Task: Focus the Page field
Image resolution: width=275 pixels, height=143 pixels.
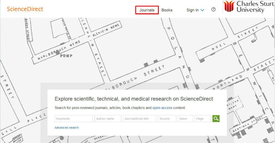Action: [x=202, y=119]
